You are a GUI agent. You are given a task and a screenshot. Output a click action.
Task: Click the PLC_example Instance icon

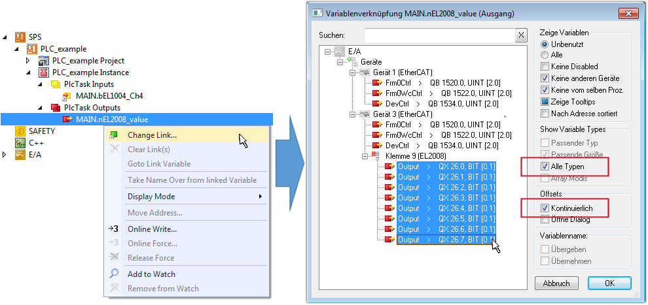(x=44, y=72)
